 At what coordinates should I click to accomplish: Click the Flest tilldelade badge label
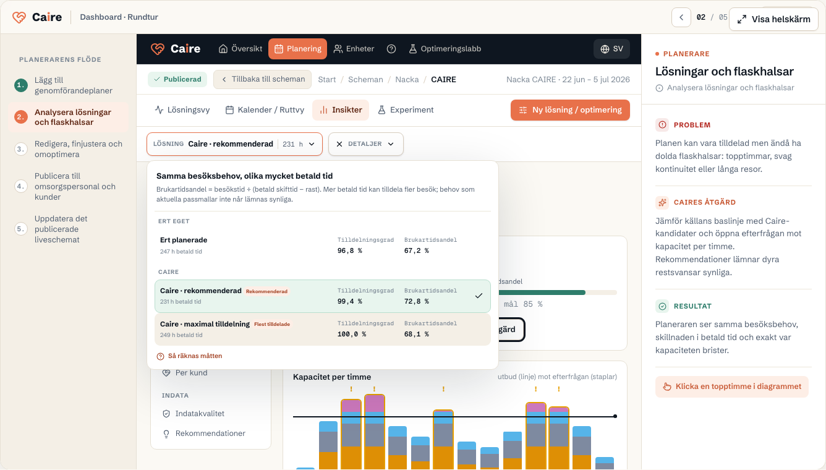point(272,324)
